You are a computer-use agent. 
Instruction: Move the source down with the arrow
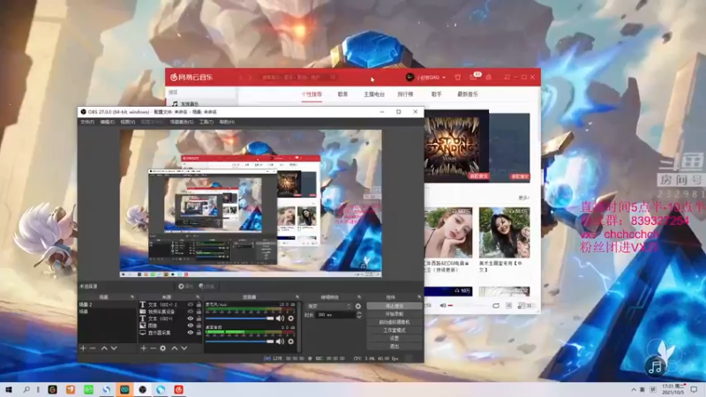click(x=184, y=348)
